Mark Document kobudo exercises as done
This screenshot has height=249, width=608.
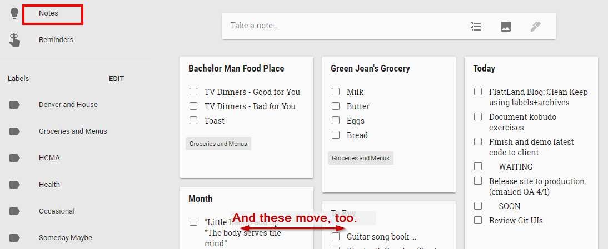point(478,117)
